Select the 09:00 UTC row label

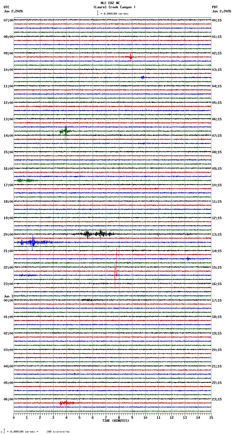pos(8,53)
